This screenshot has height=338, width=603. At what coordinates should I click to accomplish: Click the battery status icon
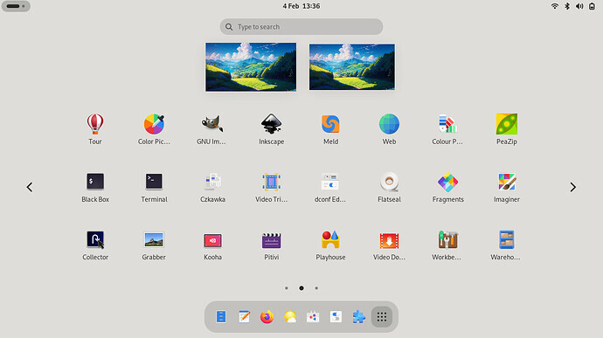(592, 6)
